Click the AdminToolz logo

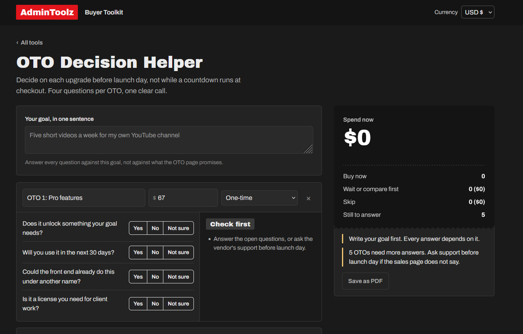tap(47, 12)
